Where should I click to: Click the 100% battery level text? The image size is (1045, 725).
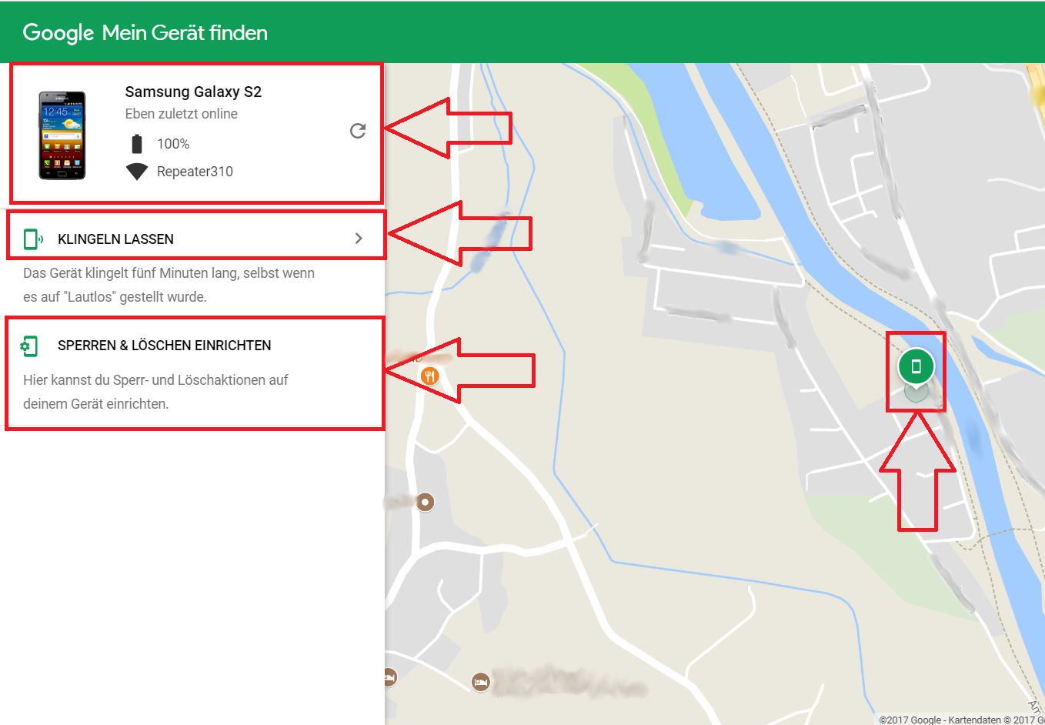click(x=173, y=144)
